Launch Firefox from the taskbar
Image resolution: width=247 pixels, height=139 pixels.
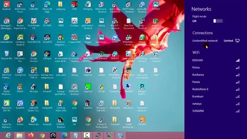pos(31,136)
